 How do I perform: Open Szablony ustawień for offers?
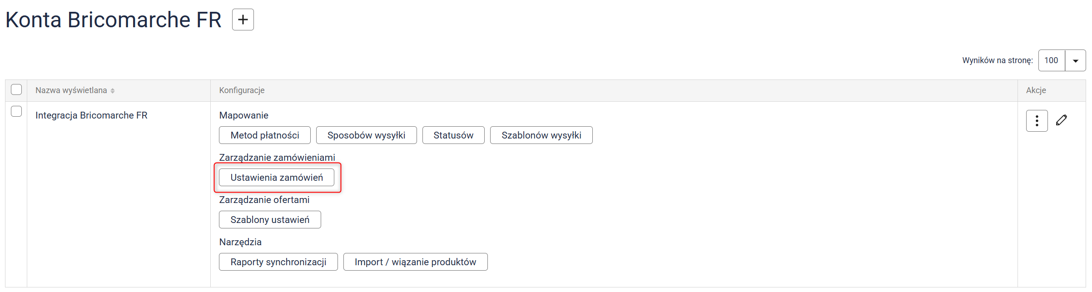coord(270,220)
